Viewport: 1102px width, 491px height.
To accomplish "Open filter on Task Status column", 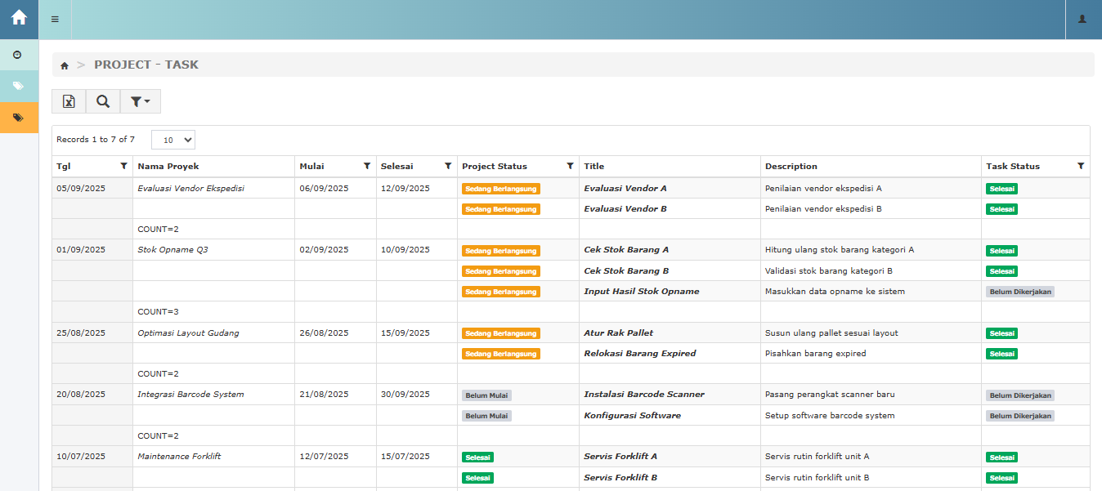I will tap(1081, 166).
